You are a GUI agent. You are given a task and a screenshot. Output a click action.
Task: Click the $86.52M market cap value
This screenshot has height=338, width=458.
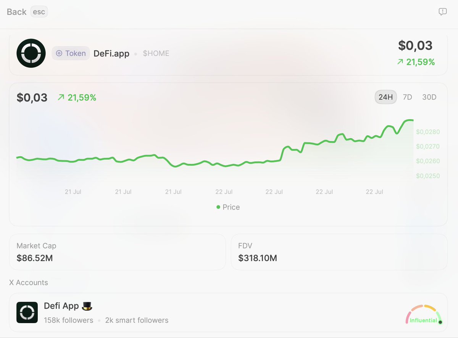(x=35, y=258)
